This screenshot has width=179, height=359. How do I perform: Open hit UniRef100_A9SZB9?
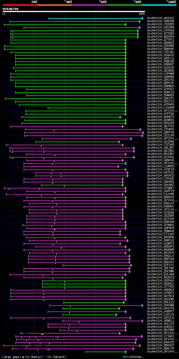coord(161,28)
